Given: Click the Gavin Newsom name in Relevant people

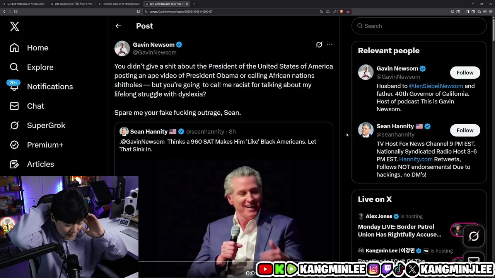Looking at the screenshot, I should coord(397,68).
